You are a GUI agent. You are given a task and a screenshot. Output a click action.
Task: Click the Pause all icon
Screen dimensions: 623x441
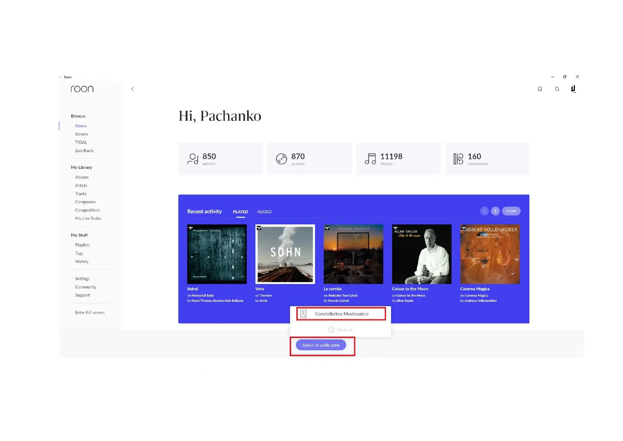tap(331, 330)
